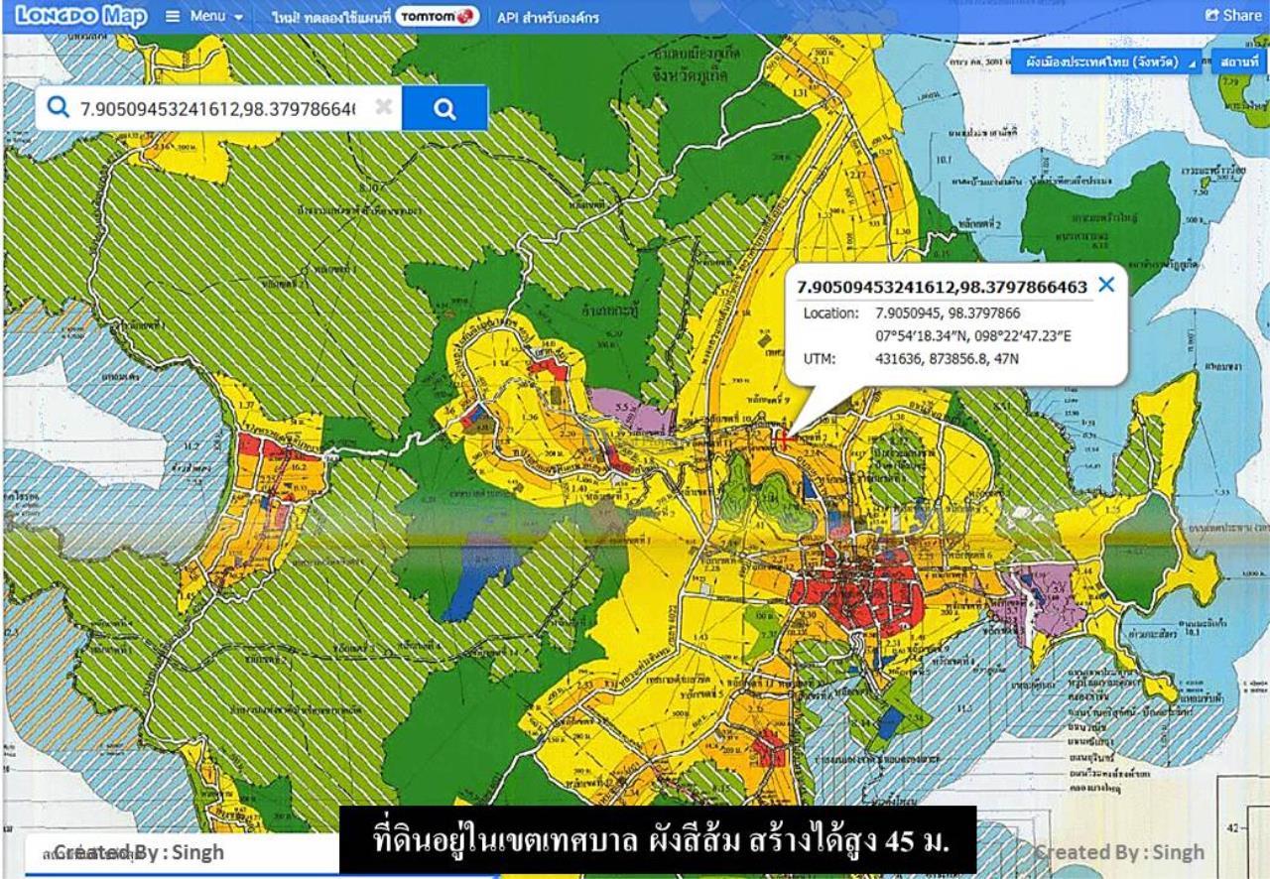Open the API สำหรับองค์กร link
The height and width of the screenshot is (879, 1270).
(x=561, y=17)
